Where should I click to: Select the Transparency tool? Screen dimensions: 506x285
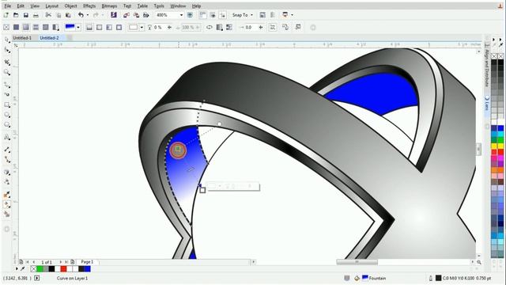7,182
